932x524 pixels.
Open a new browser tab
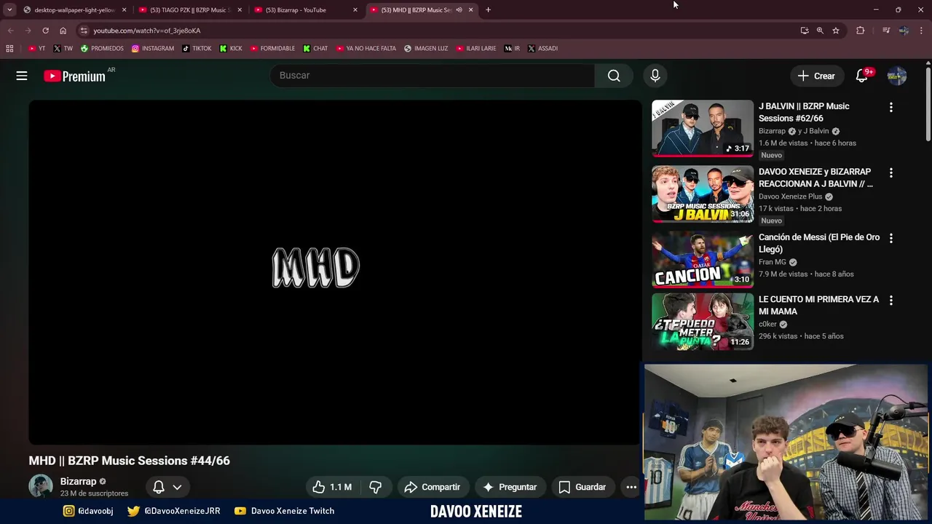488,9
